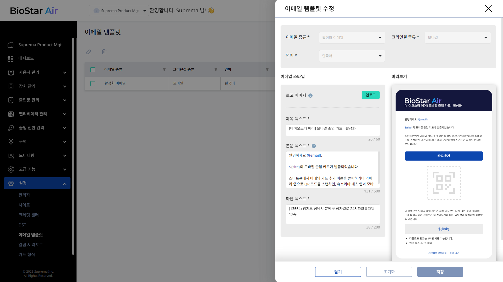Click the 구역 location pin icon
503x282 pixels.
click(x=11, y=142)
